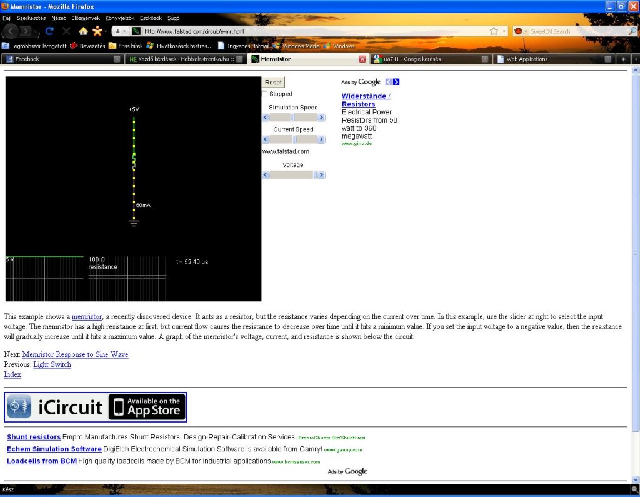The height and width of the screenshot is (497, 640).
Task: Open the Ingyenes Hotmail bookmark
Action: 244,46
